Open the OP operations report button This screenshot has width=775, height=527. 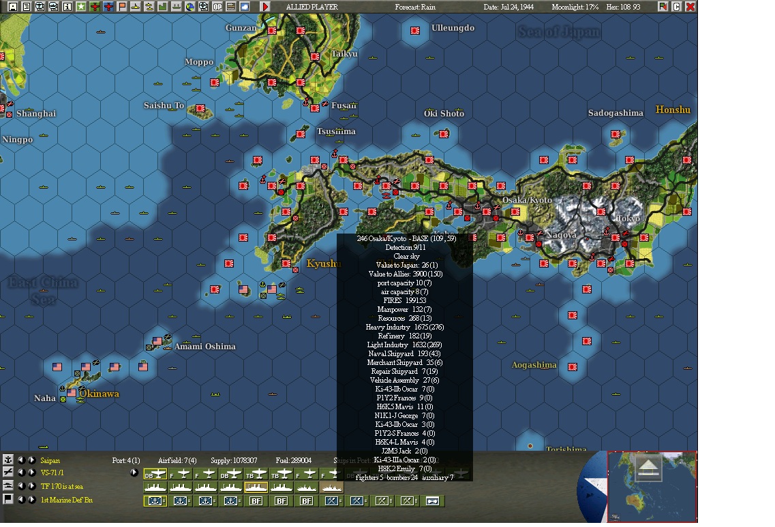[217, 7]
